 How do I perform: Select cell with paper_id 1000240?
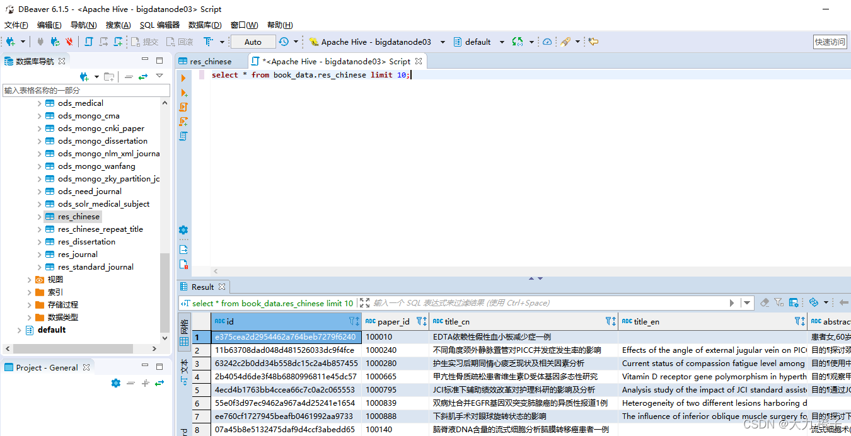click(395, 350)
